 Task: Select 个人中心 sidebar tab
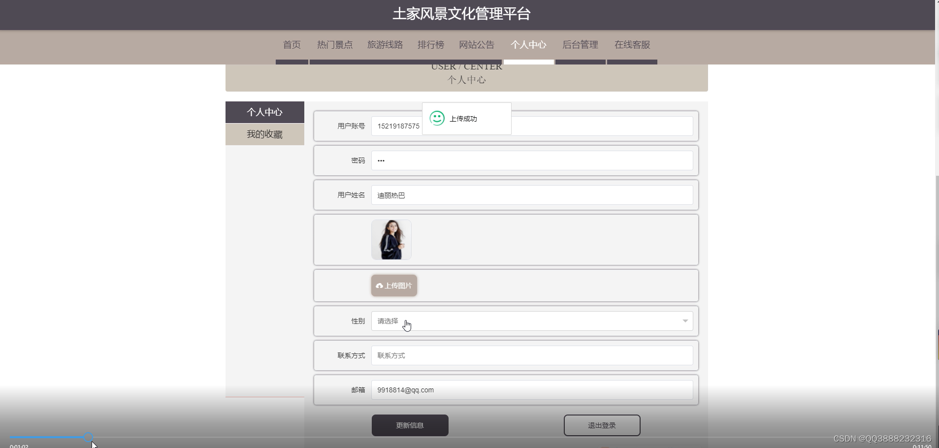click(265, 112)
